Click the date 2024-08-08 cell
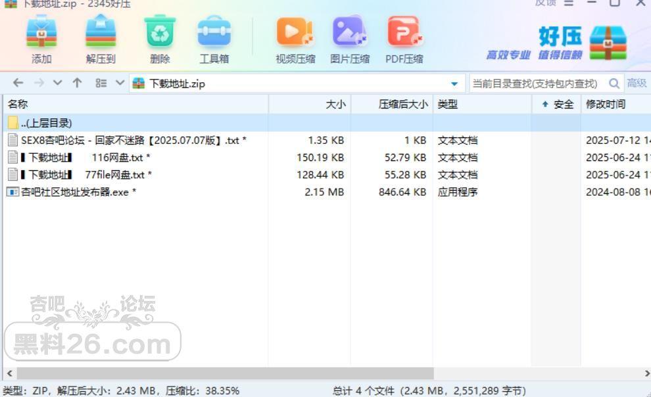The height and width of the screenshot is (397, 651). click(x=617, y=192)
